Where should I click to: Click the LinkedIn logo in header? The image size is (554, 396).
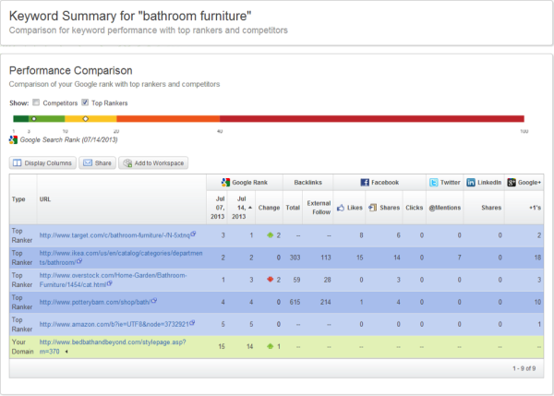click(x=471, y=182)
